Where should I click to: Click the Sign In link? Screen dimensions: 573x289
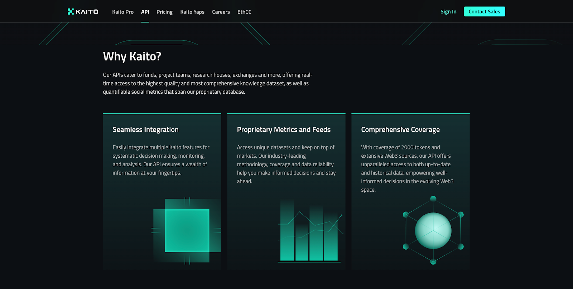(x=448, y=11)
